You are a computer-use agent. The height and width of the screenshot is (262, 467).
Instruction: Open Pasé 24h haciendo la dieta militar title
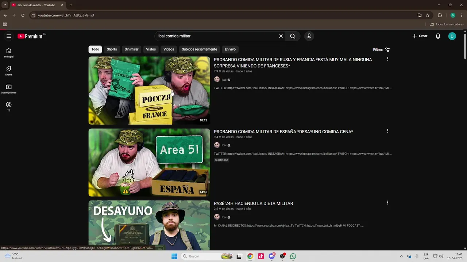click(x=253, y=203)
